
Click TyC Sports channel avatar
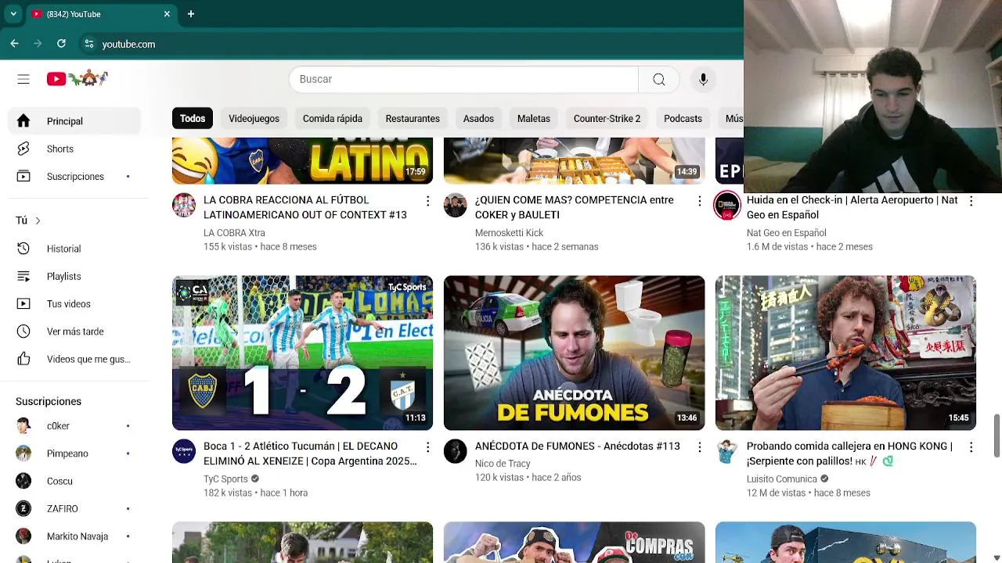(184, 451)
